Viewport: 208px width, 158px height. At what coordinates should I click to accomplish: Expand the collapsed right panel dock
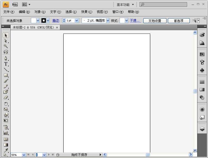(x=205, y=26)
